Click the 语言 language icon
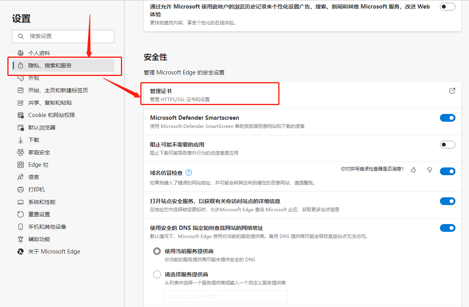 coord(21,177)
